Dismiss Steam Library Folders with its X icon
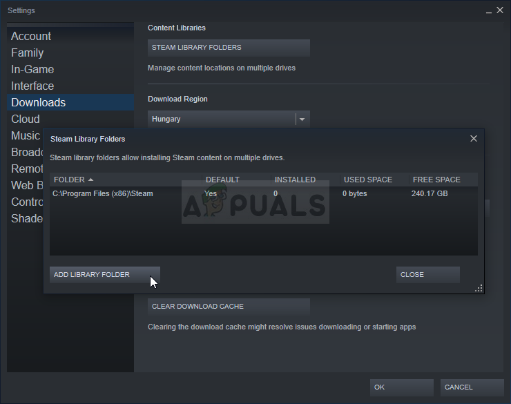This screenshot has width=511, height=404. tap(474, 139)
